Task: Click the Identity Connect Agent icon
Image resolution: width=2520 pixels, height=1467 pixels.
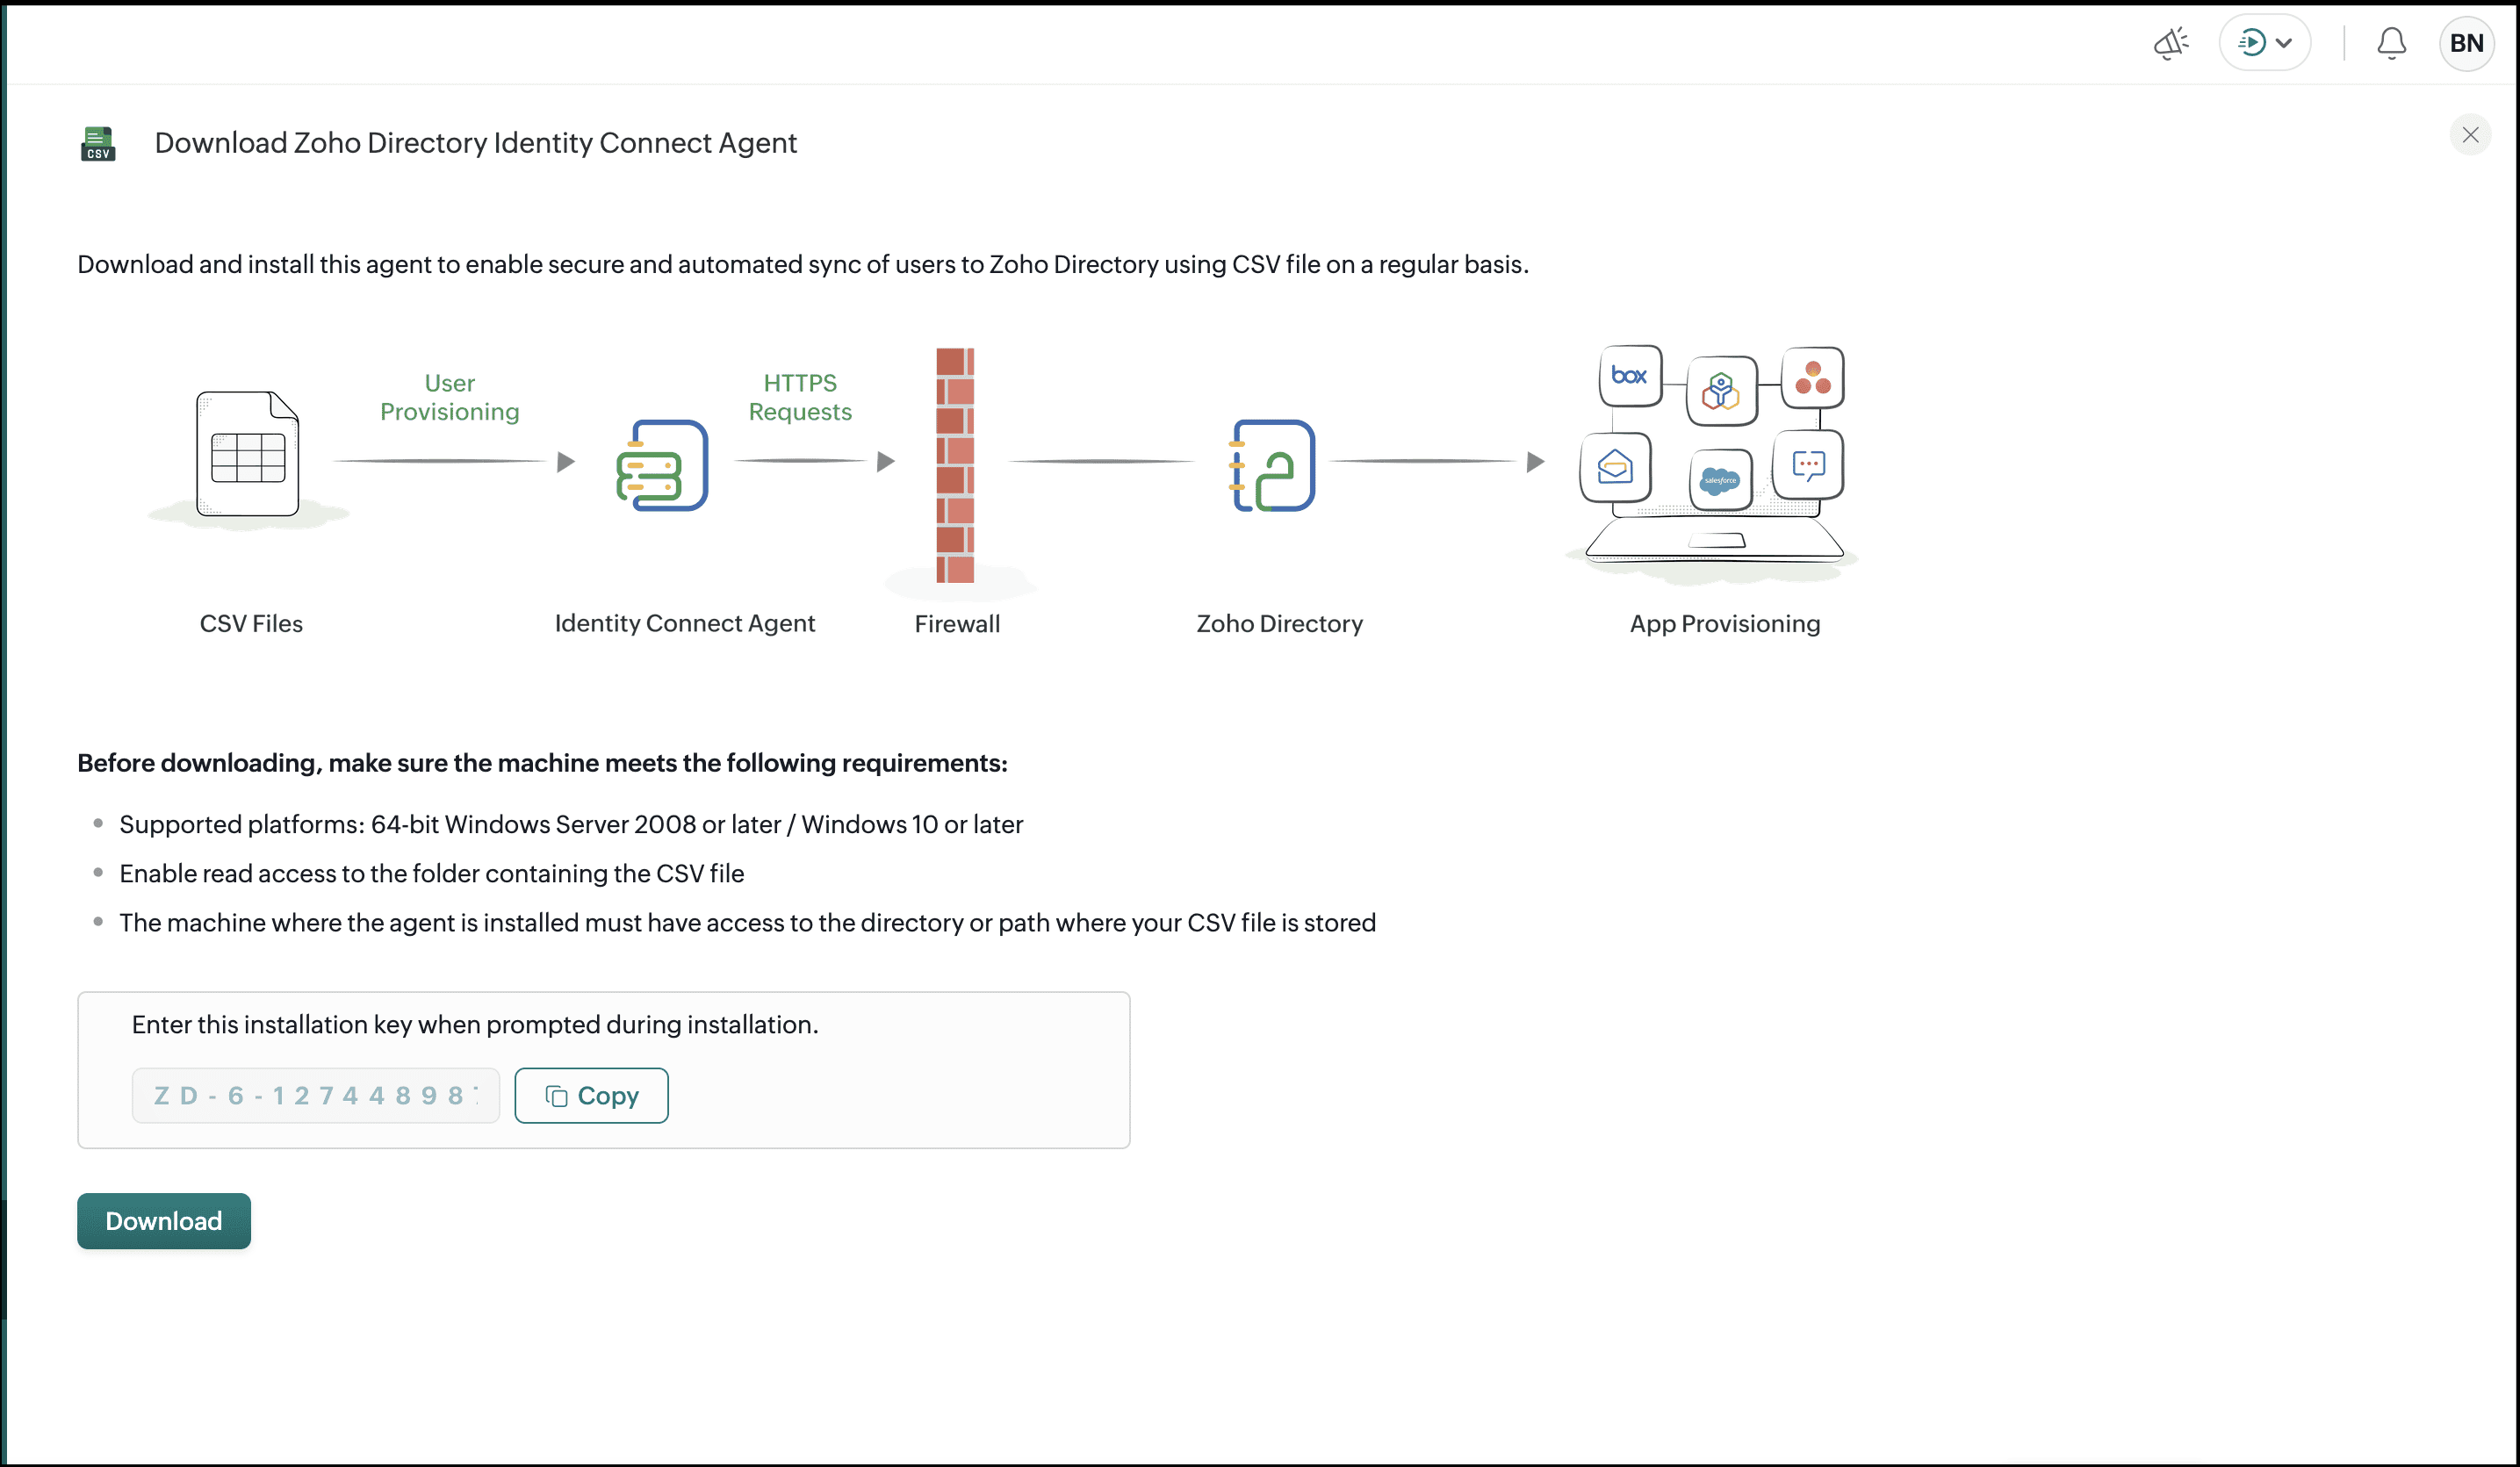Action: 662,465
